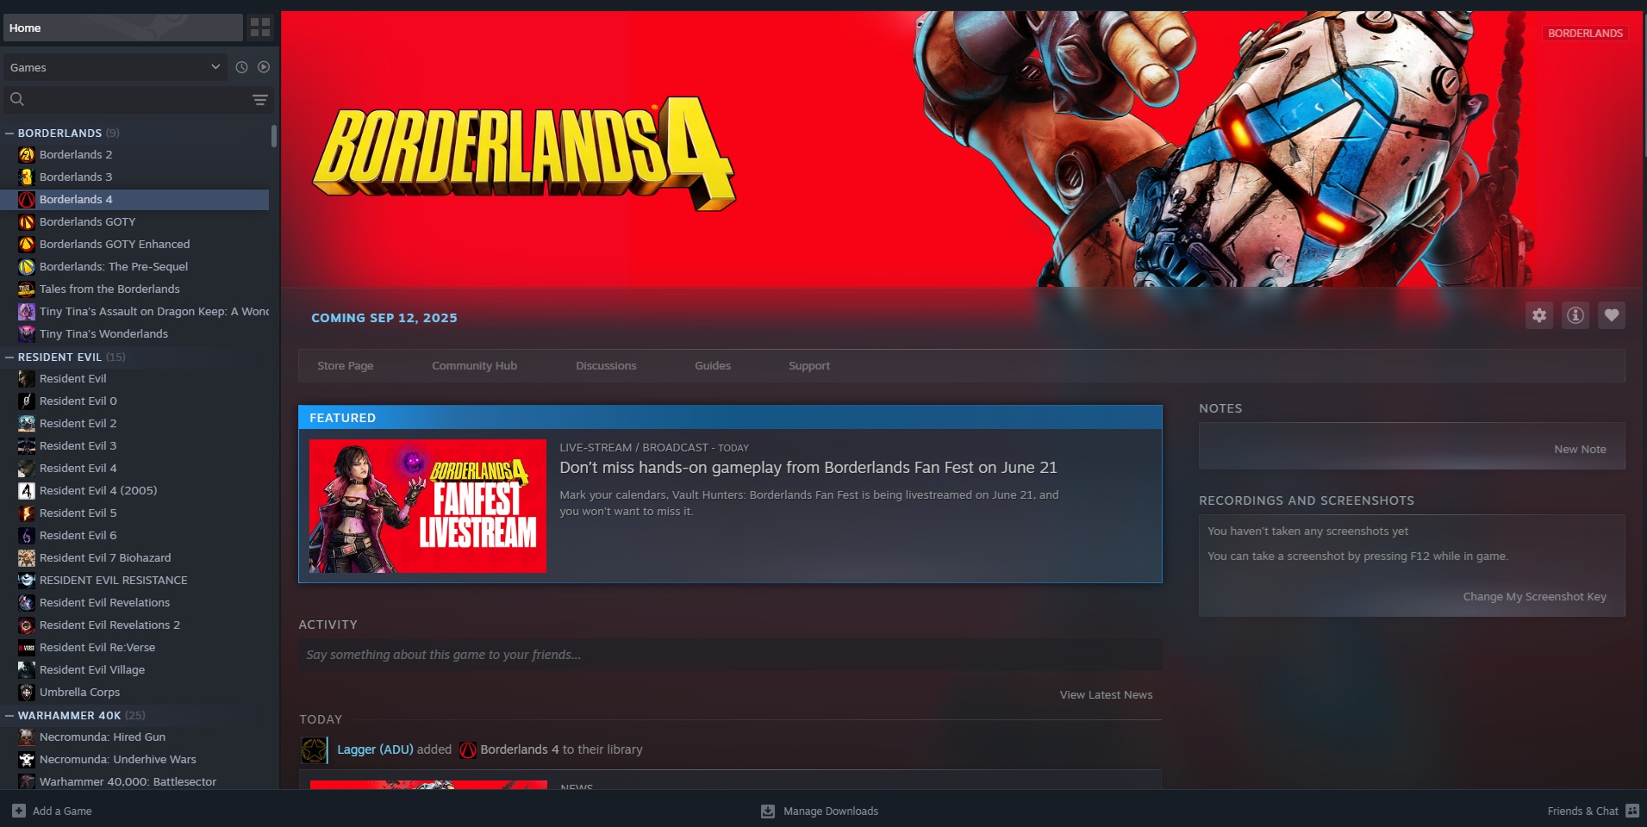The width and height of the screenshot is (1647, 827).
Task: Click the Borderlands GOTY Enhanced icon
Action: (27, 245)
